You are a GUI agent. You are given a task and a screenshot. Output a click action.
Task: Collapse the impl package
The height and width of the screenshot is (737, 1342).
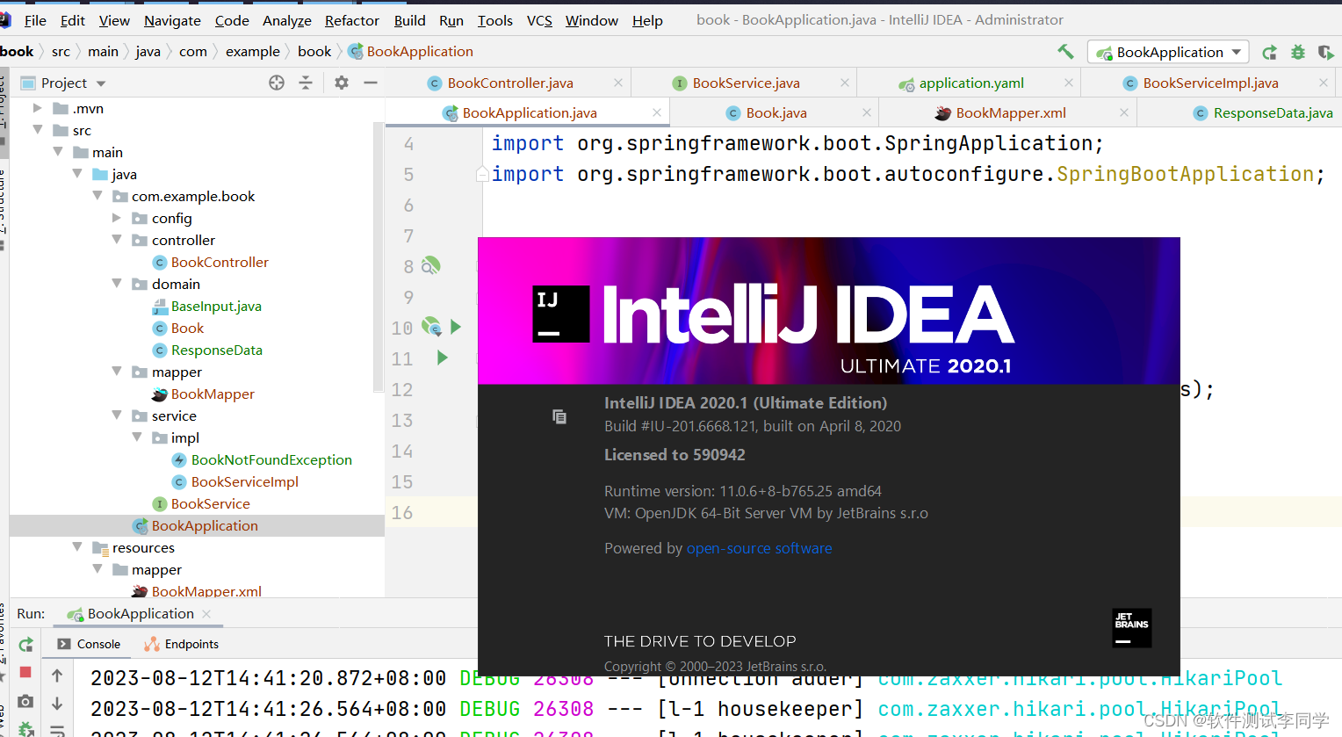[137, 437]
